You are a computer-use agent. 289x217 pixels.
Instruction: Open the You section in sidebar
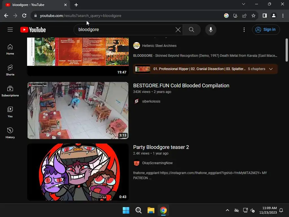point(10,112)
